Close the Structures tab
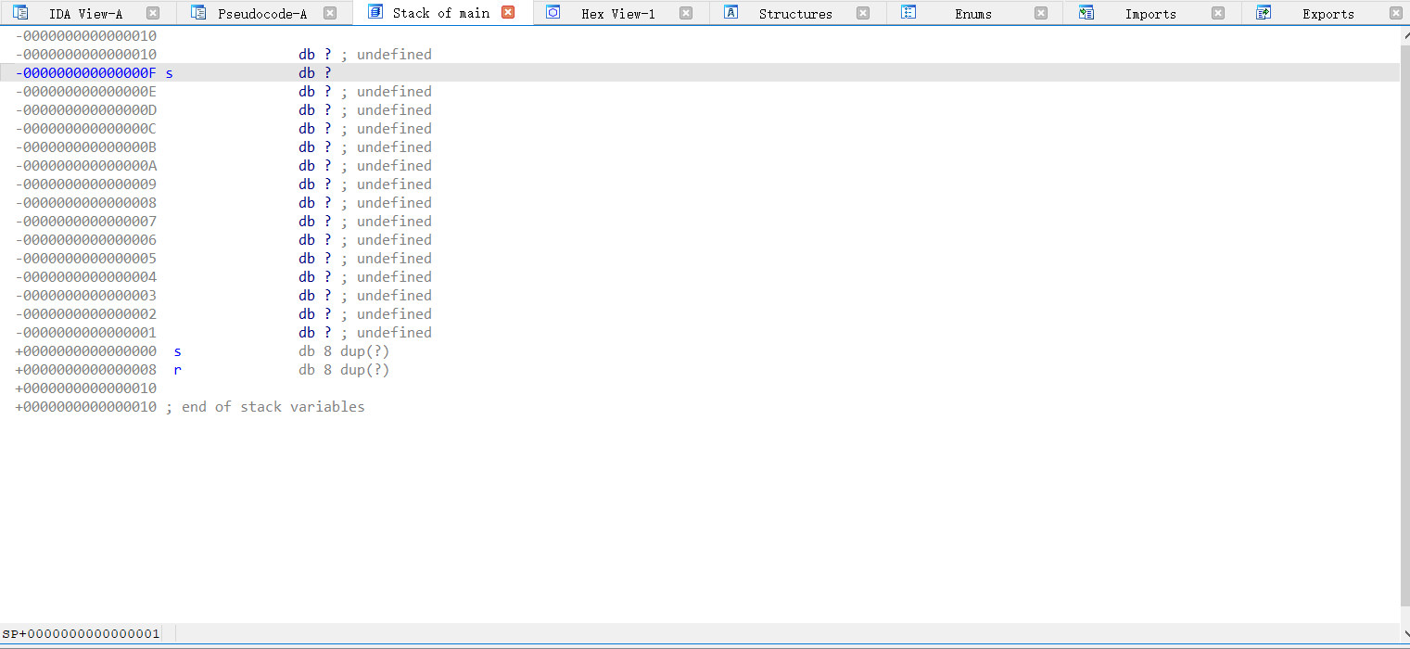 (x=863, y=13)
